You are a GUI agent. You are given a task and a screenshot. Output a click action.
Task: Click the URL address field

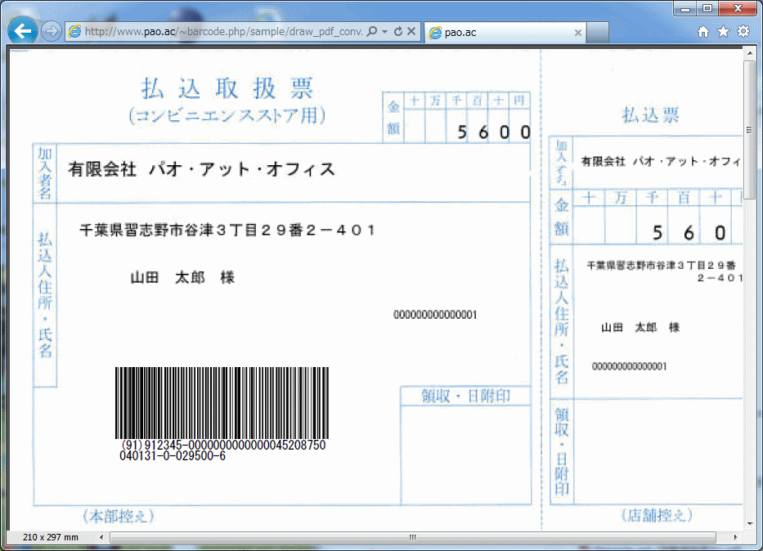point(221,32)
